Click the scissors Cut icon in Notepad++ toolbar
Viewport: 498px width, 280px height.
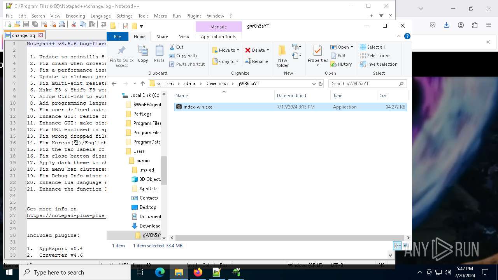point(74,24)
